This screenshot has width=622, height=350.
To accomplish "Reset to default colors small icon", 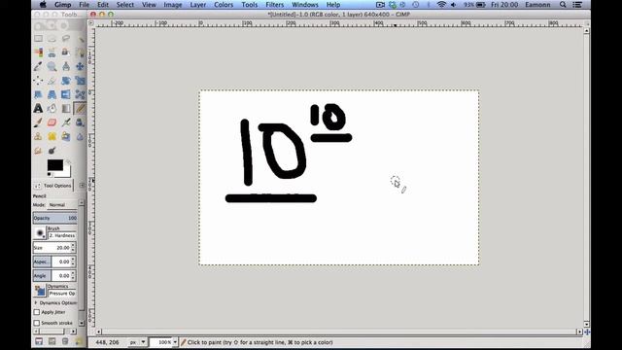I will coord(50,174).
